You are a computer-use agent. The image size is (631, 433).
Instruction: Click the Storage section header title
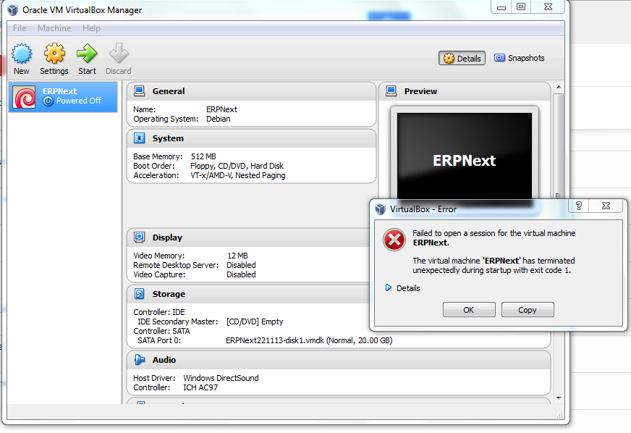pos(169,294)
